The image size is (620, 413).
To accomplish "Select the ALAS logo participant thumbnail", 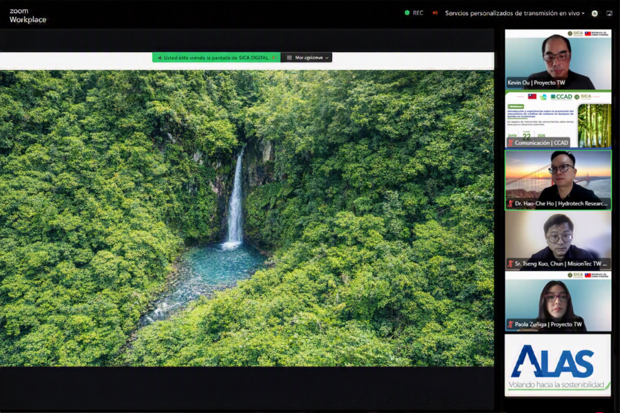I will [558, 365].
